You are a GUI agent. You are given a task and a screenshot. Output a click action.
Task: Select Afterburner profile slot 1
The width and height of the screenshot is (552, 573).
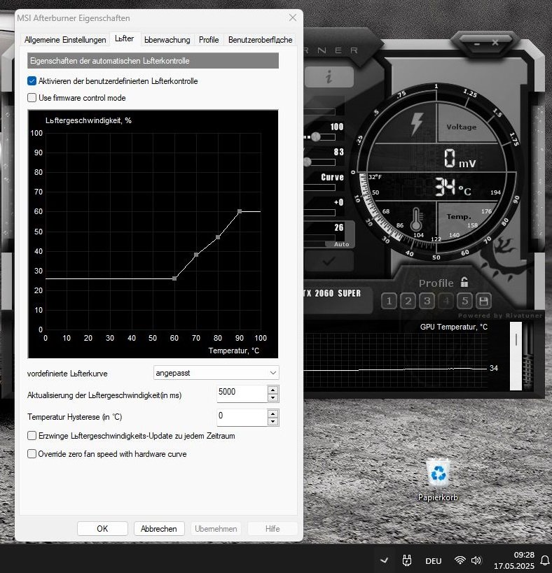point(389,301)
